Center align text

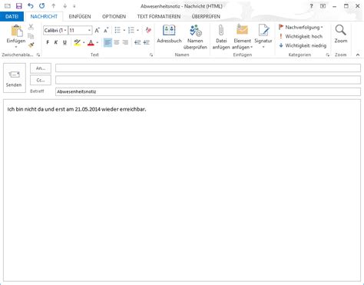point(117,42)
